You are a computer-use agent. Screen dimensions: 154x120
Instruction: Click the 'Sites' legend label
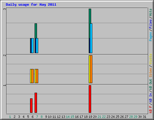[x=150, y=73]
